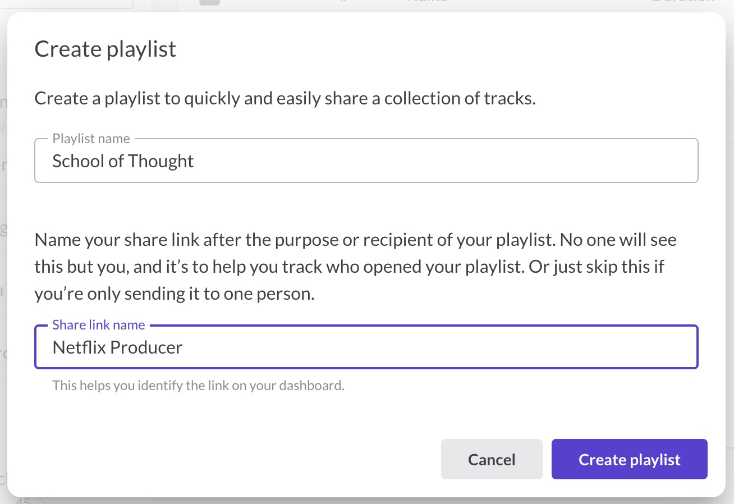Click the dimmed track number column header
Screen dimensions: 734x504
(x=342, y=2)
